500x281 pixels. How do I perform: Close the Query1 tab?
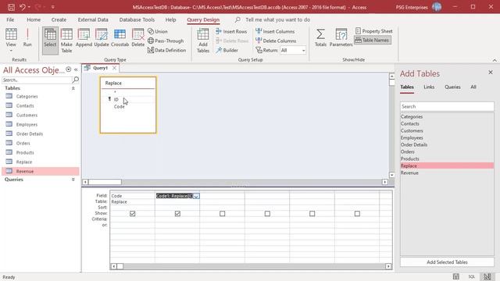click(114, 68)
